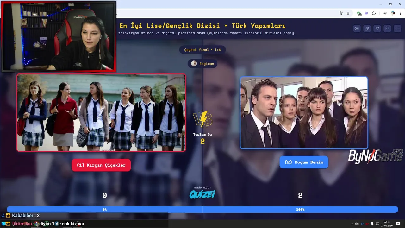This screenshot has width=405, height=228.
Task: Click the microphone tray icon
Action: 372,224
